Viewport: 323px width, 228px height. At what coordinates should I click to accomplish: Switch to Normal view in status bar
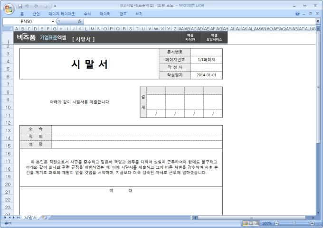tap(246, 223)
